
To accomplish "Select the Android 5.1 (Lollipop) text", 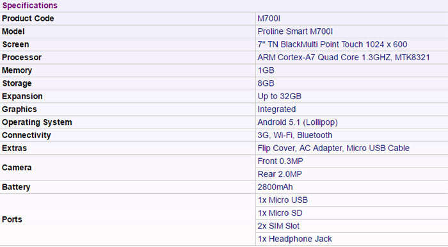I will 298,122.
